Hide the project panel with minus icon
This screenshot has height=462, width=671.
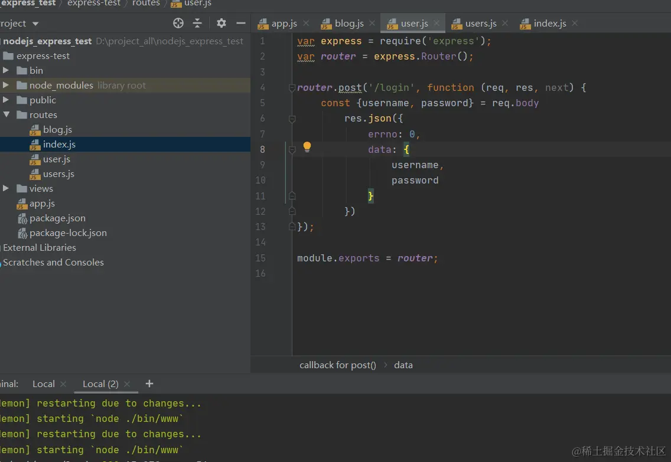240,23
